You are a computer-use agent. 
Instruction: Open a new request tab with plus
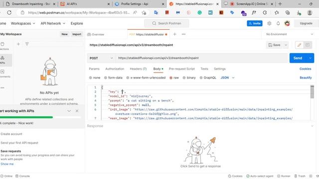click(x=174, y=34)
